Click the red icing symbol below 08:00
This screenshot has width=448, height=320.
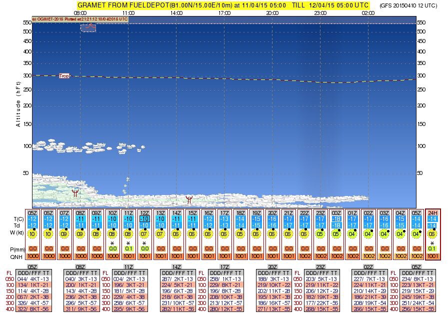[75, 192]
